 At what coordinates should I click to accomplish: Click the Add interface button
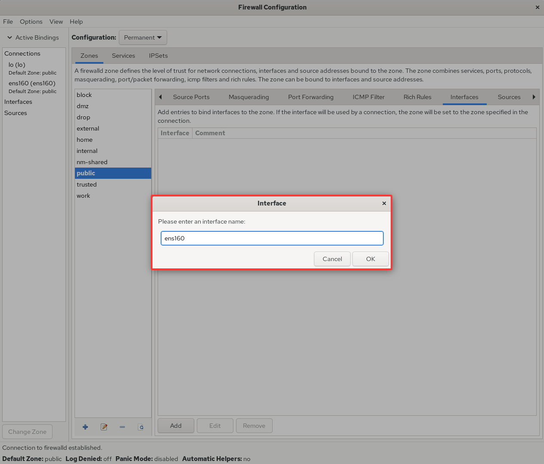[176, 426]
